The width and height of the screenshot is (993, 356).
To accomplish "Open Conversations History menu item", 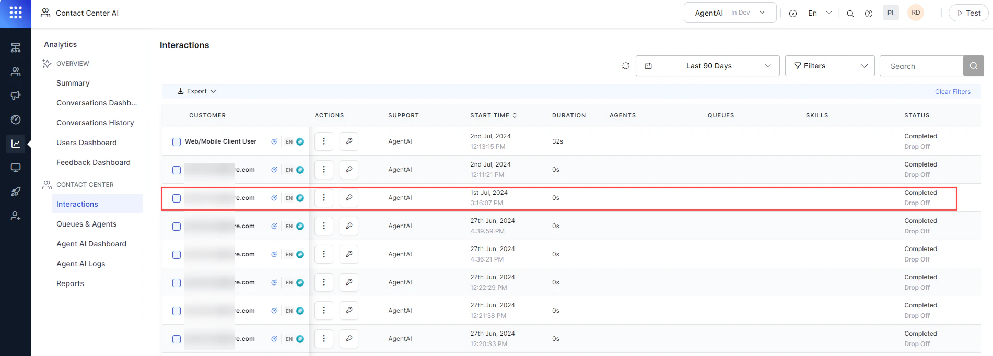I will tap(95, 123).
